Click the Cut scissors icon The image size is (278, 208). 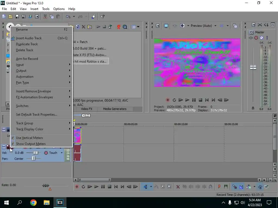[x=45, y=17]
